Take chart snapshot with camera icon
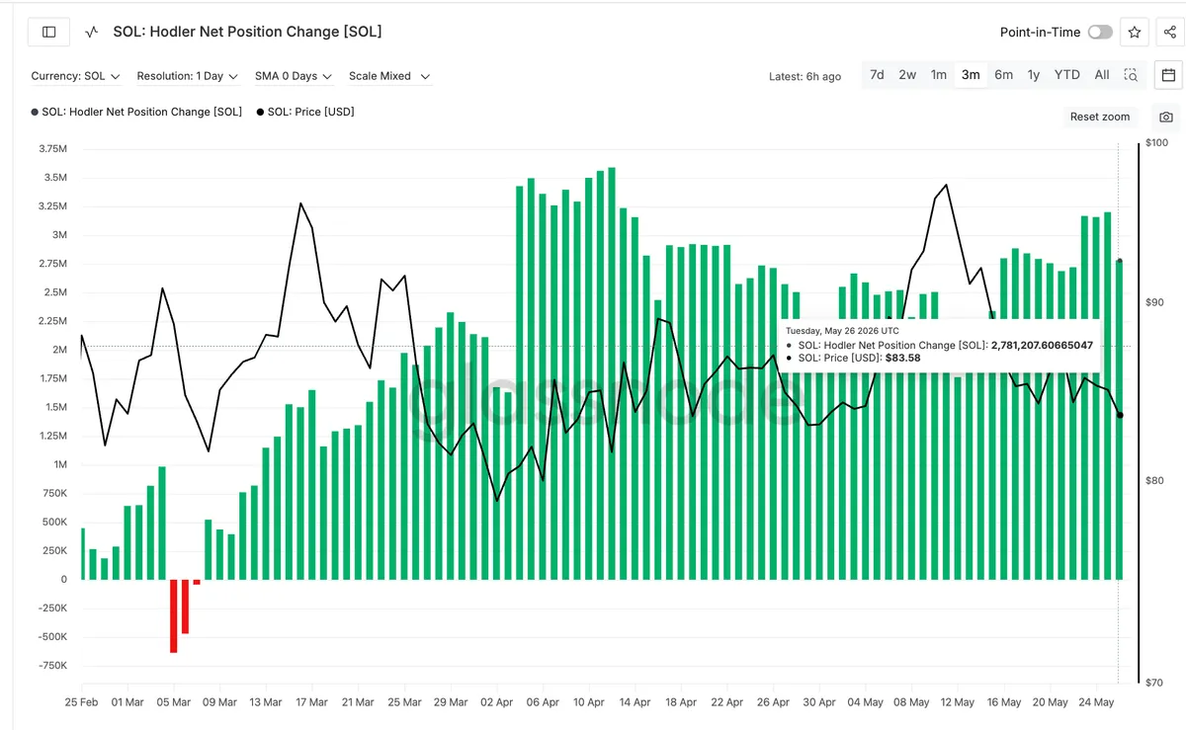Viewport: 1186px width, 730px height. 1166,117
